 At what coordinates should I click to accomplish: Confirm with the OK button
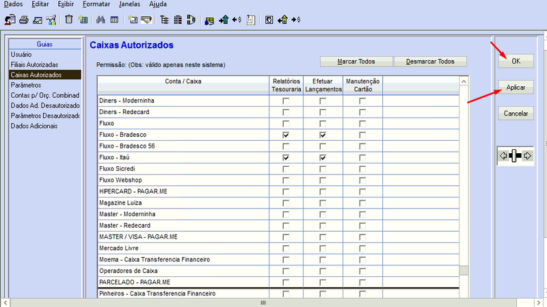516,61
